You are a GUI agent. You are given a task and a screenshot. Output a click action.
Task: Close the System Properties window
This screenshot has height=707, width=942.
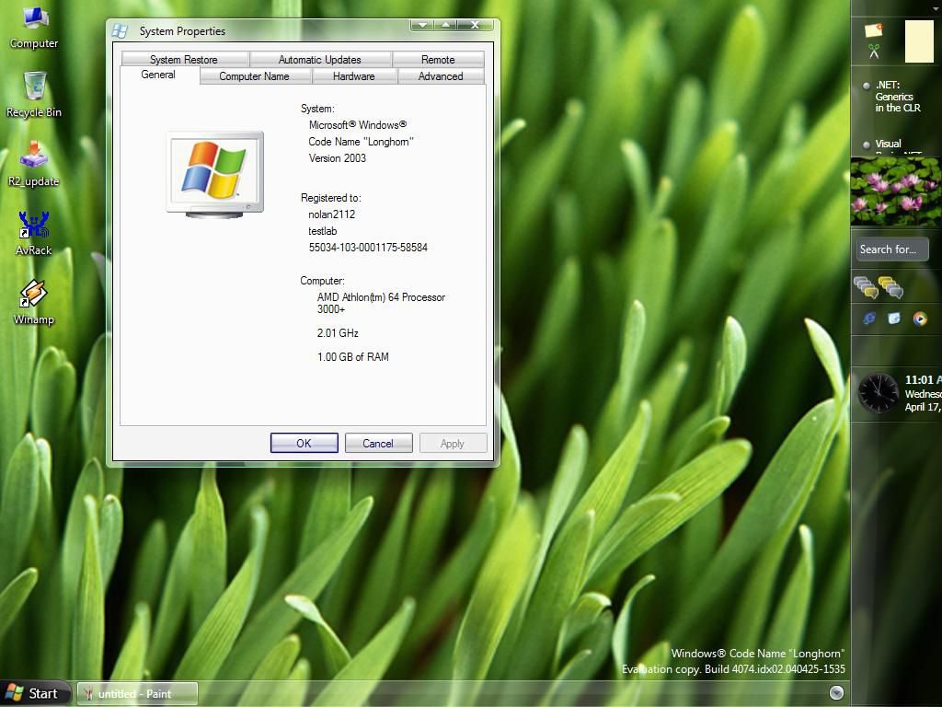[x=476, y=25]
